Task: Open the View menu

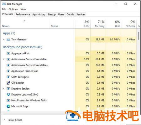Action: [23, 9]
